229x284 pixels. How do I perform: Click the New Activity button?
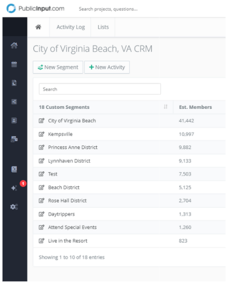(x=107, y=67)
